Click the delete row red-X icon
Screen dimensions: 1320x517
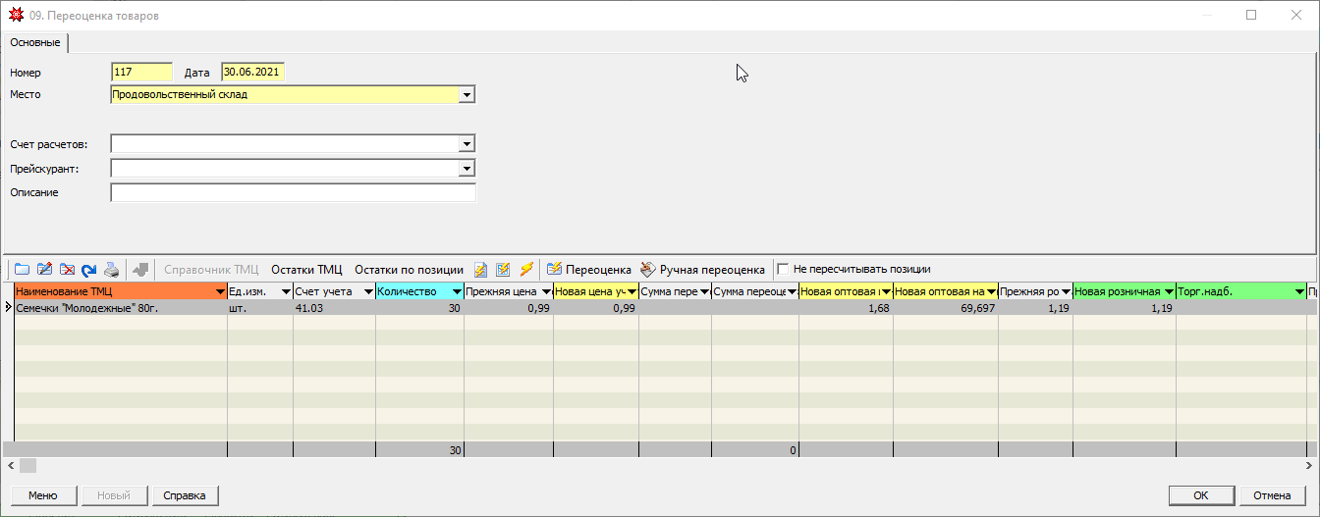coord(67,269)
